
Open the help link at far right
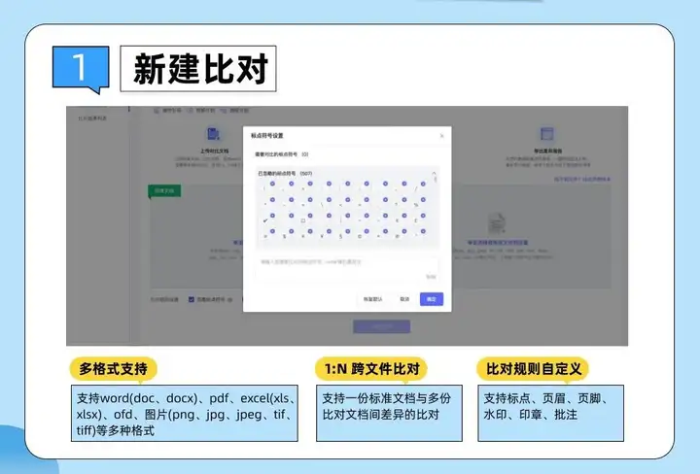point(582,180)
